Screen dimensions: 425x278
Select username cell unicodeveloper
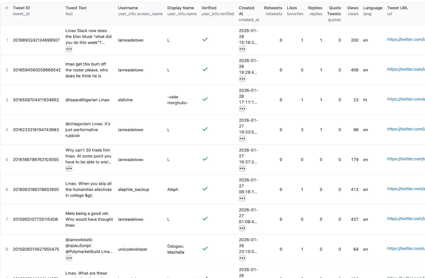point(133,249)
